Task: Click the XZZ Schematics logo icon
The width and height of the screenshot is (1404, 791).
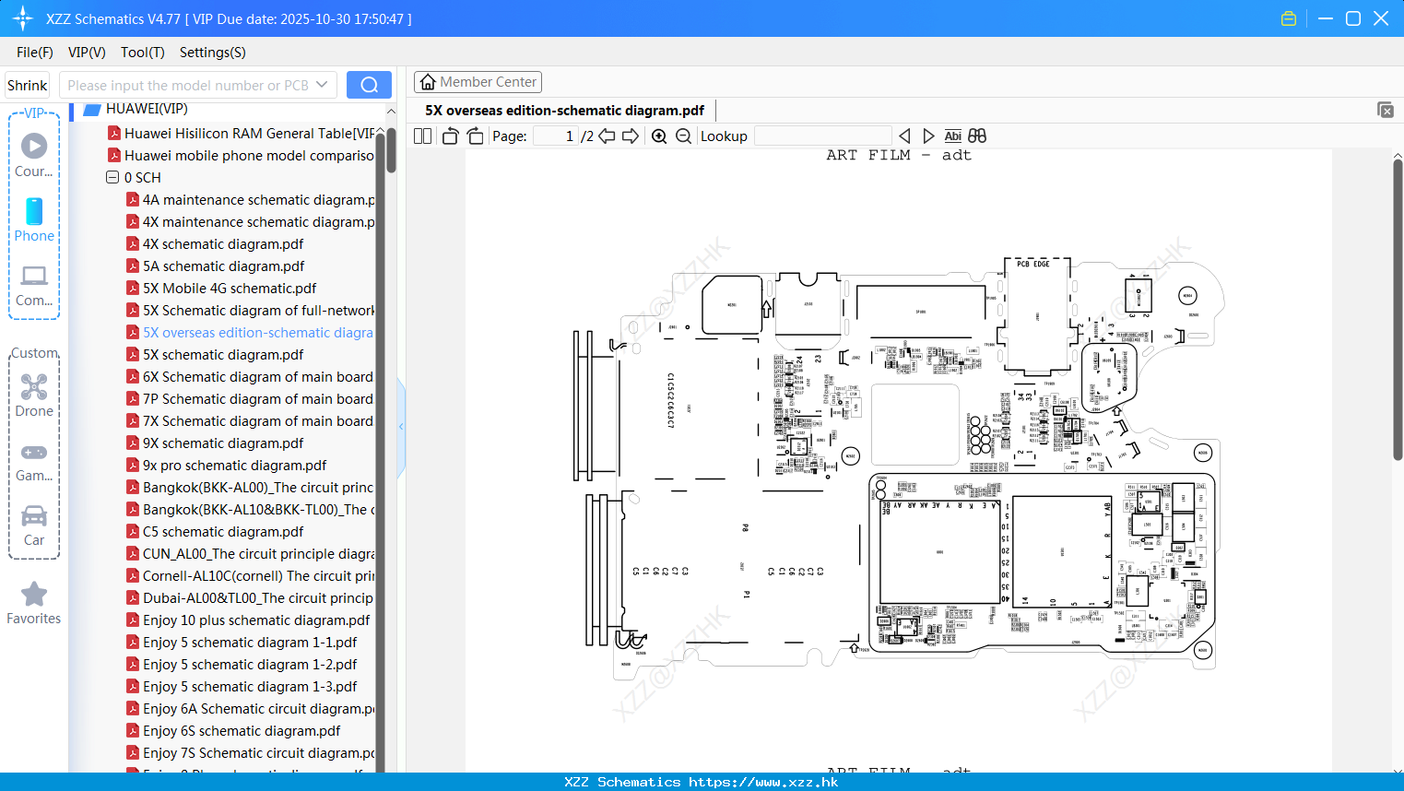Action: [22, 18]
